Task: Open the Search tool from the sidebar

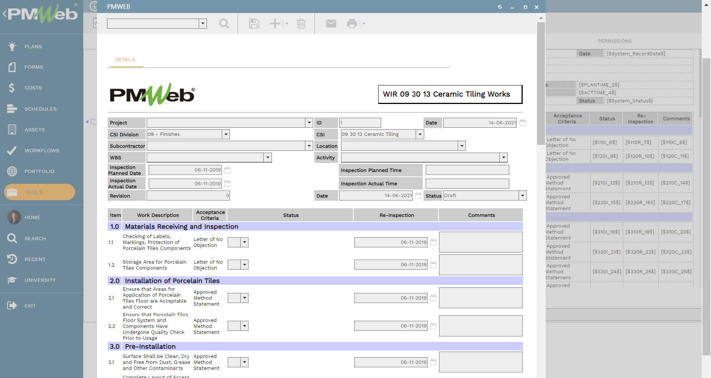Action: (x=35, y=238)
